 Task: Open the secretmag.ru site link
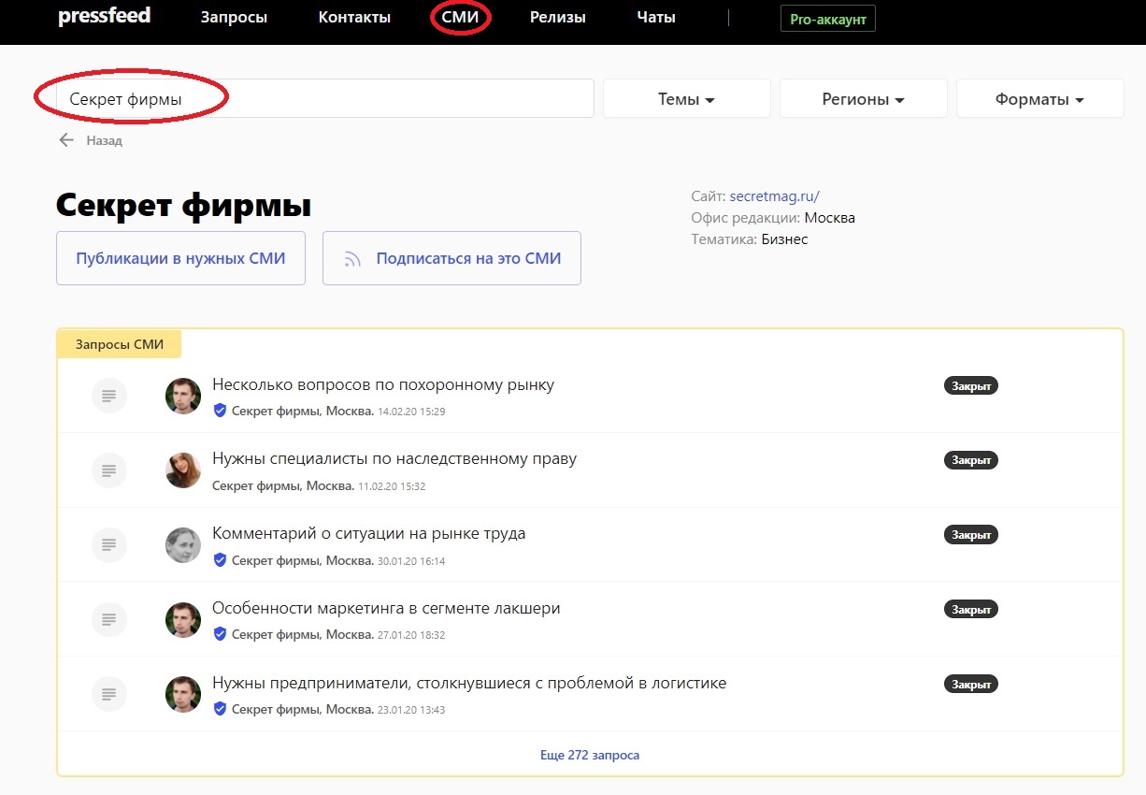click(x=774, y=196)
